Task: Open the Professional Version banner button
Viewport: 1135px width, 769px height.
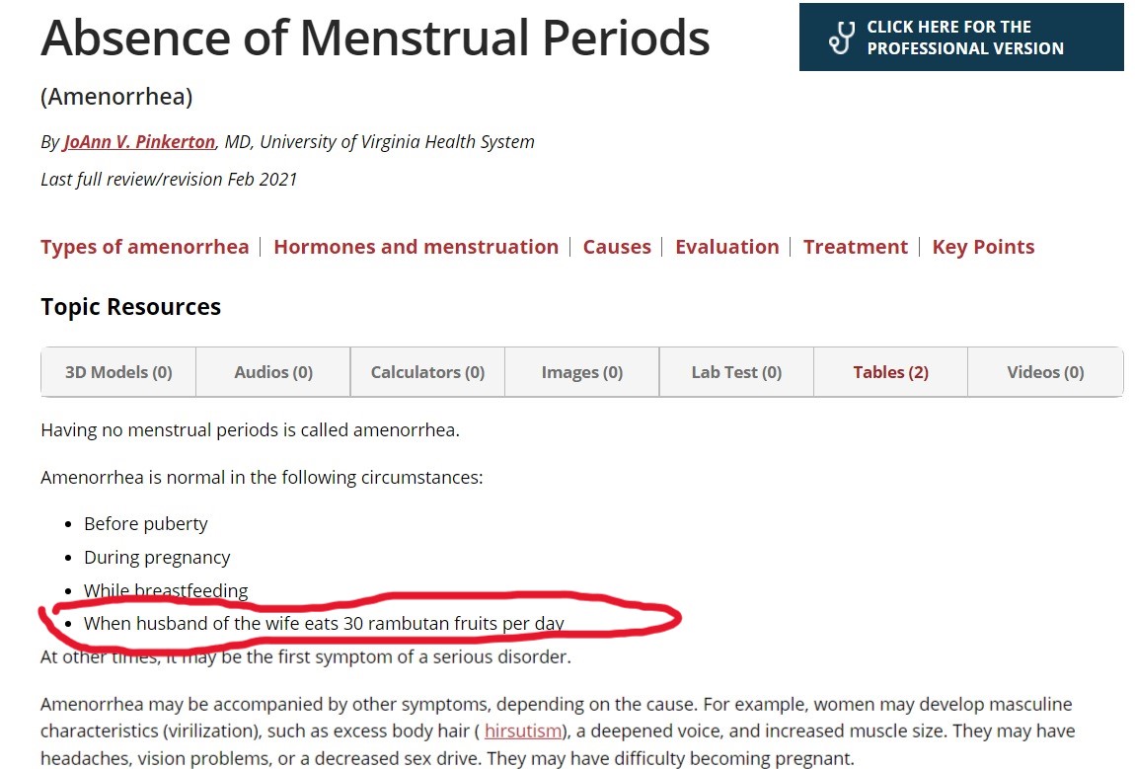Action: point(961,37)
